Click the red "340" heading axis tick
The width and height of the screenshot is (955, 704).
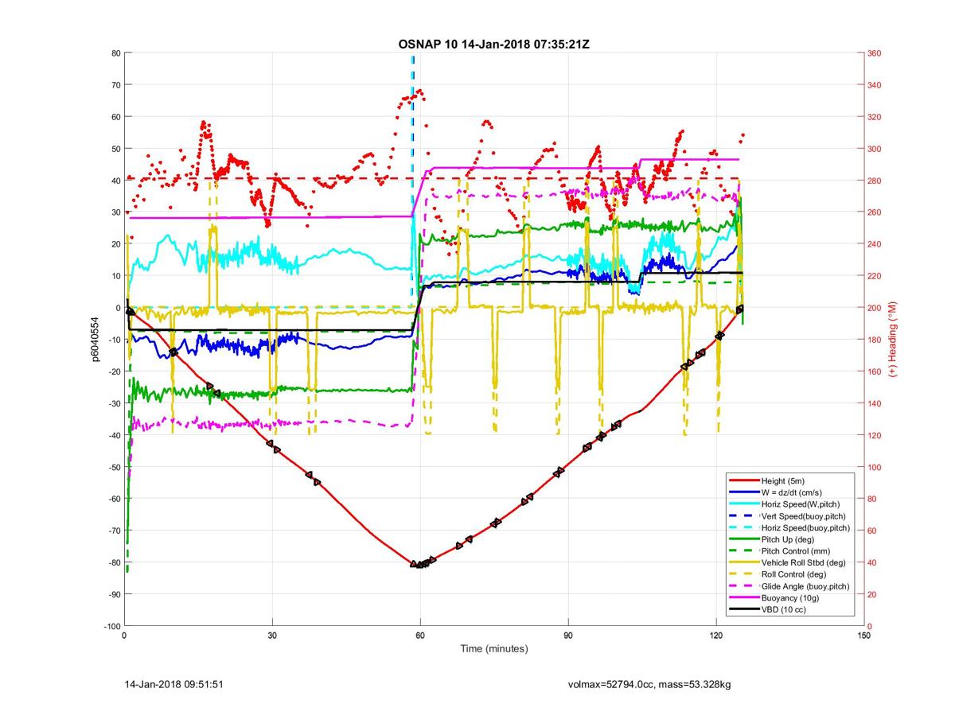coord(875,85)
